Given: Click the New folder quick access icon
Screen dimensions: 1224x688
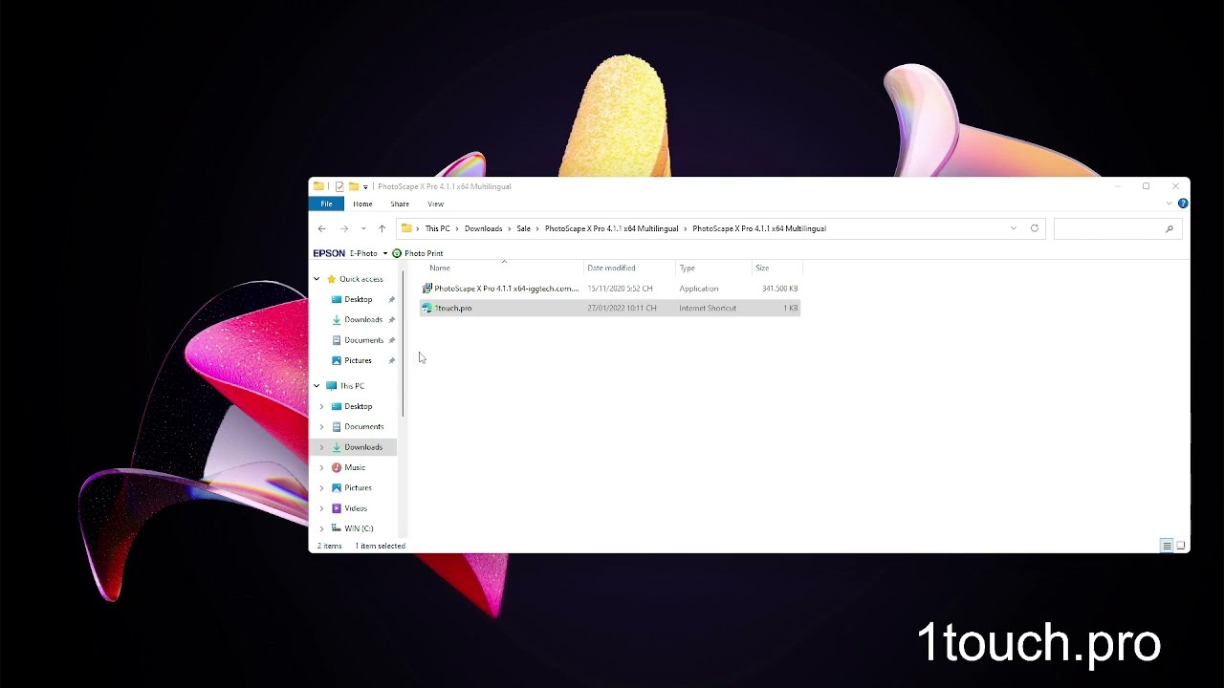Looking at the screenshot, I should (x=353, y=186).
